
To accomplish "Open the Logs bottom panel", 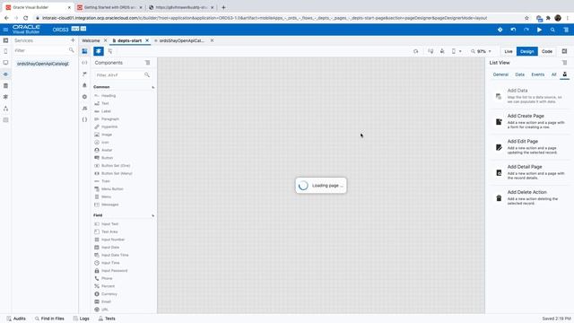I will [82, 319].
